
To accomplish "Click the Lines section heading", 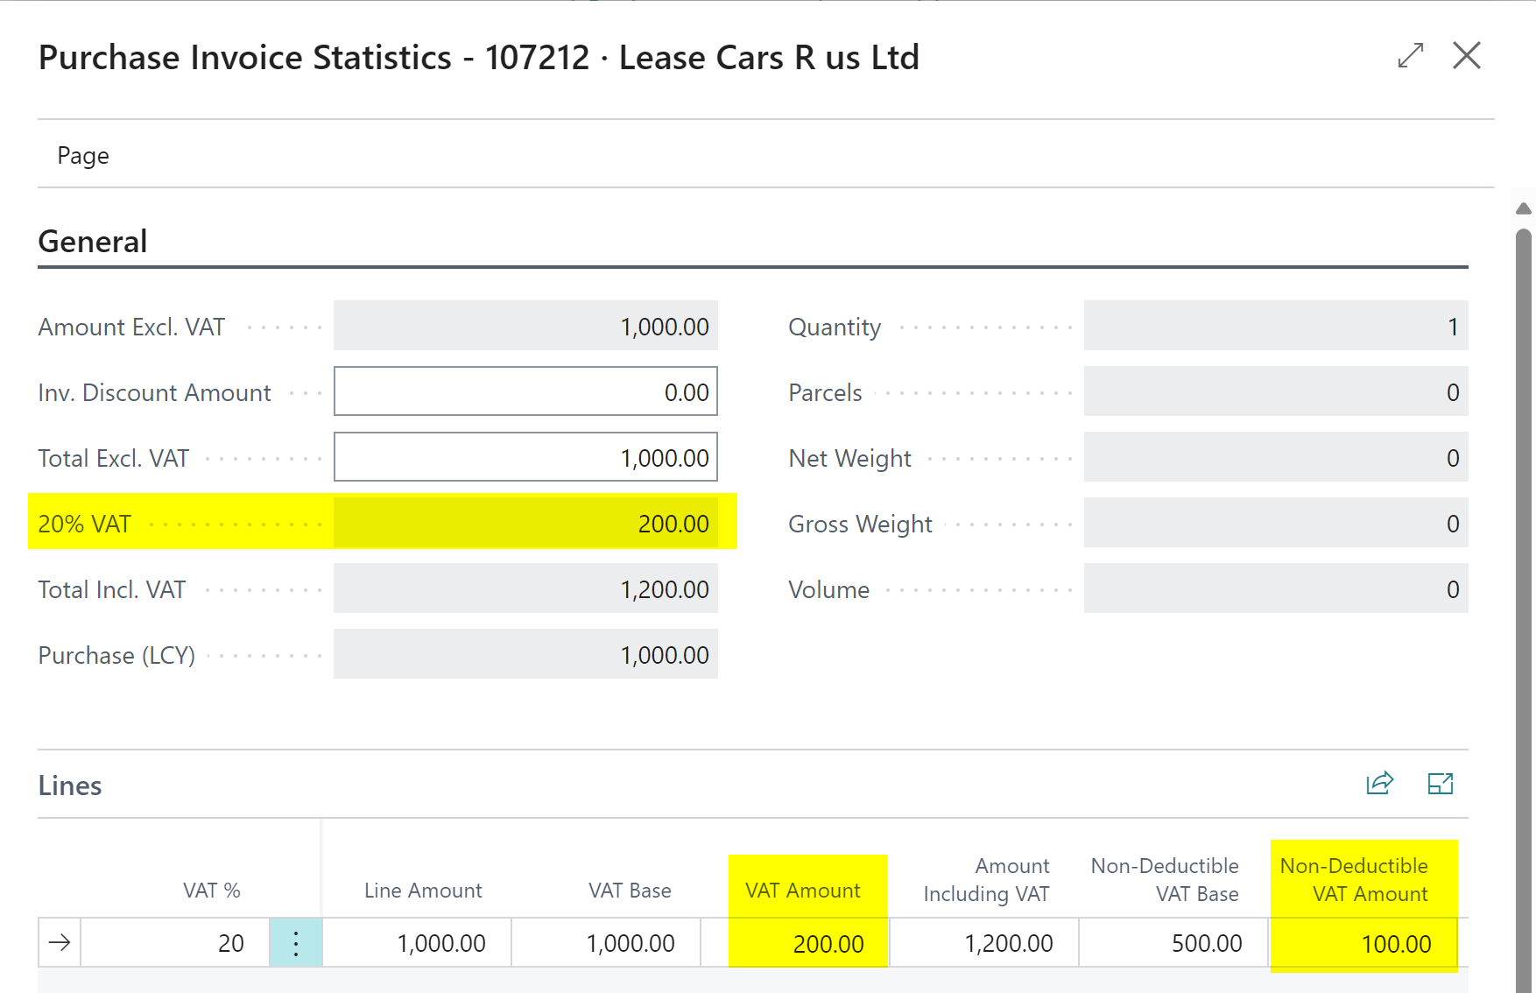I will 70,785.
